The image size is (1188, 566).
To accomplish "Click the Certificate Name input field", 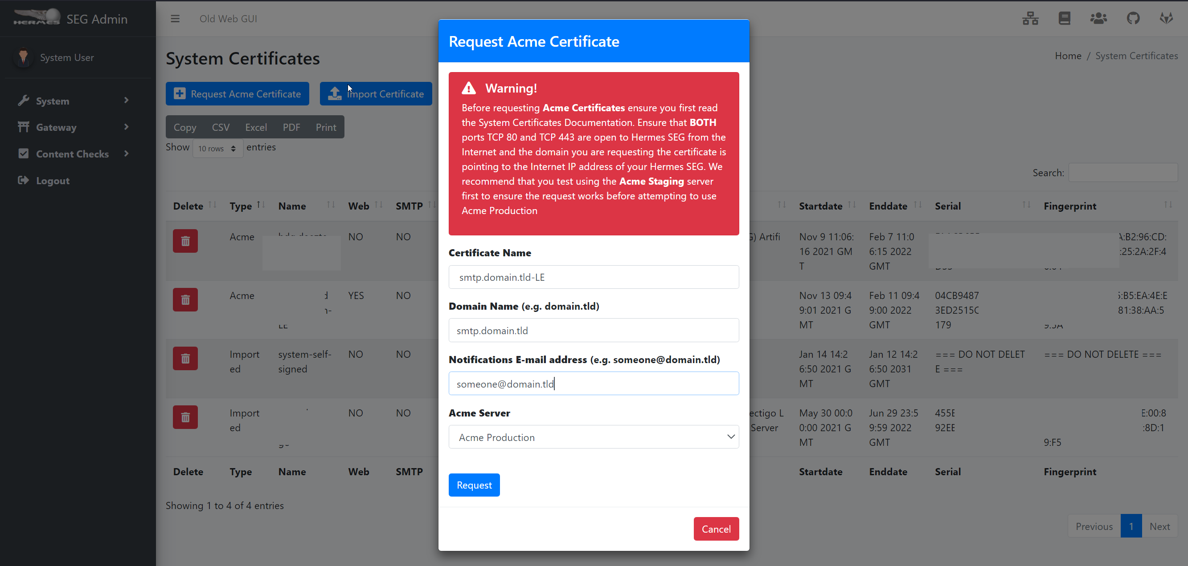I will pos(593,277).
